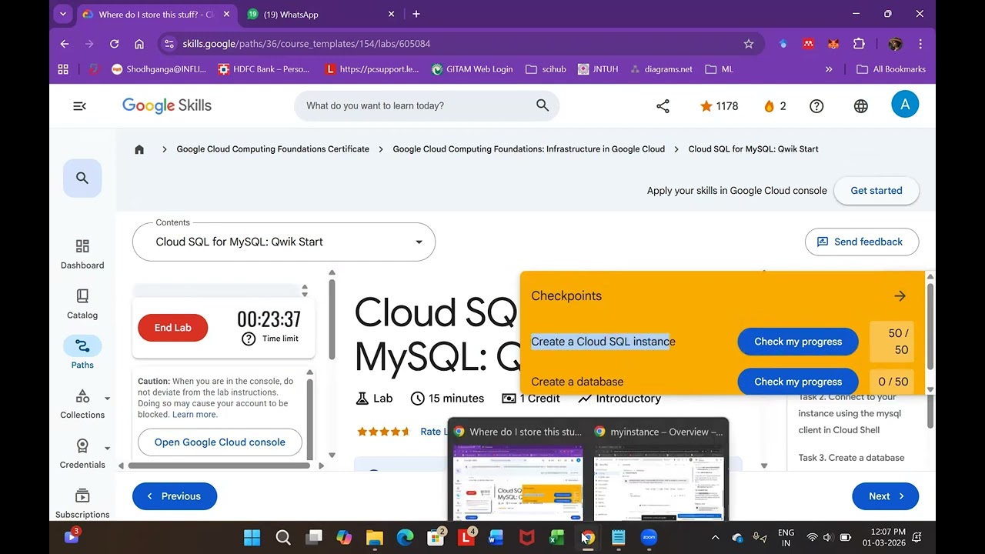Image resolution: width=985 pixels, height=554 pixels.
Task: Open the Learn more link in caution
Action: [x=195, y=415]
